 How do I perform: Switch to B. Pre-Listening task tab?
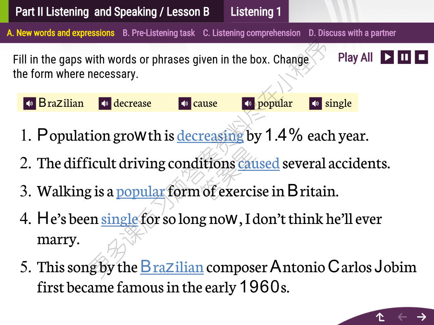[x=159, y=33]
